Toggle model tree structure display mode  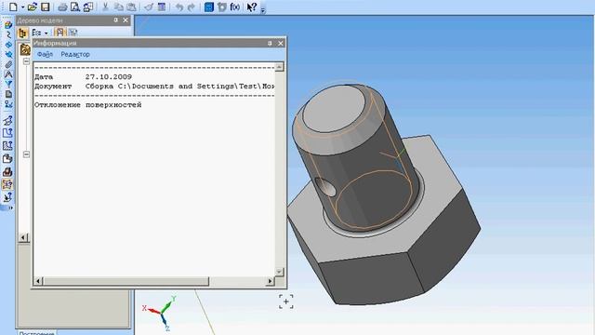[22, 33]
